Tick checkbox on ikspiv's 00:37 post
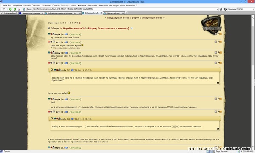The height and width of the screenshot is (153, 255). click(x=215, y=53)
